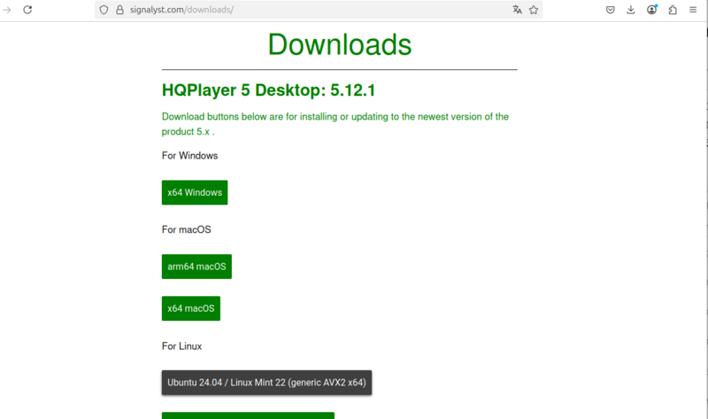Viewport: 708px width, 419px height.
Task: Click the green Downloads page title
Action: [339, 44]
